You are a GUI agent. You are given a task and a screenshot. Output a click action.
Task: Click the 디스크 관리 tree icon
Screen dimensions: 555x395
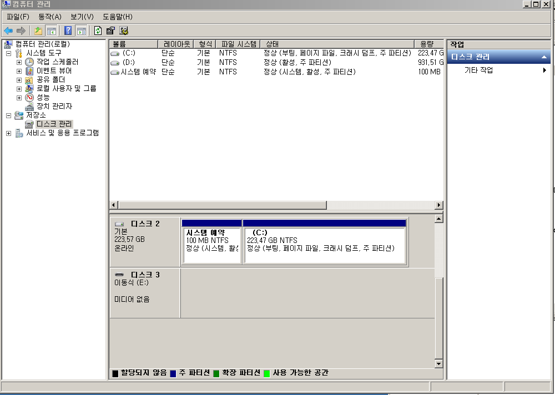click(29, 124)
